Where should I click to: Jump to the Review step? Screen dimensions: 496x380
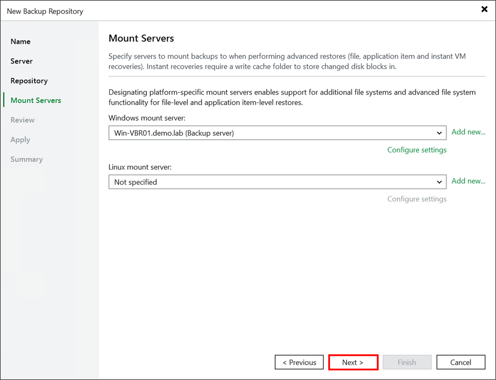[x=22, y=120]
